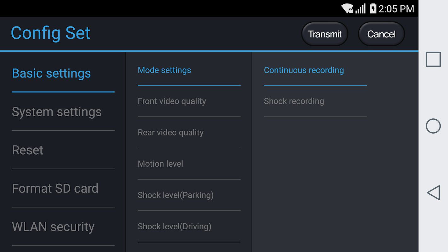Select the Basic settings category
Viewport: 448px width, 252px height.
51,73
